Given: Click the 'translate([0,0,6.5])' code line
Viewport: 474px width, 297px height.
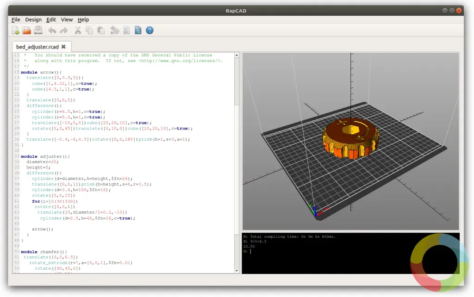Looking at the screenshot, I should [50, 257].
